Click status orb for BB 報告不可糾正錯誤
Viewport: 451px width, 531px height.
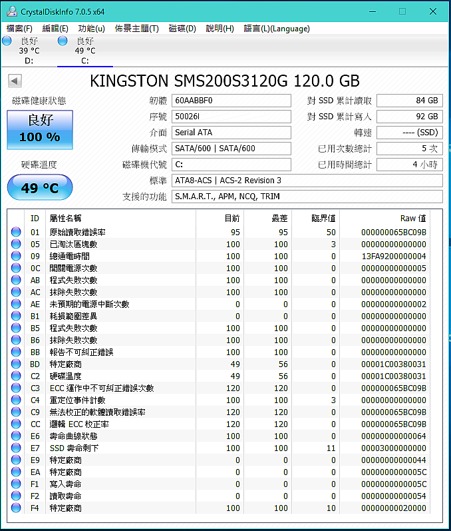click(x=16, y=352)
